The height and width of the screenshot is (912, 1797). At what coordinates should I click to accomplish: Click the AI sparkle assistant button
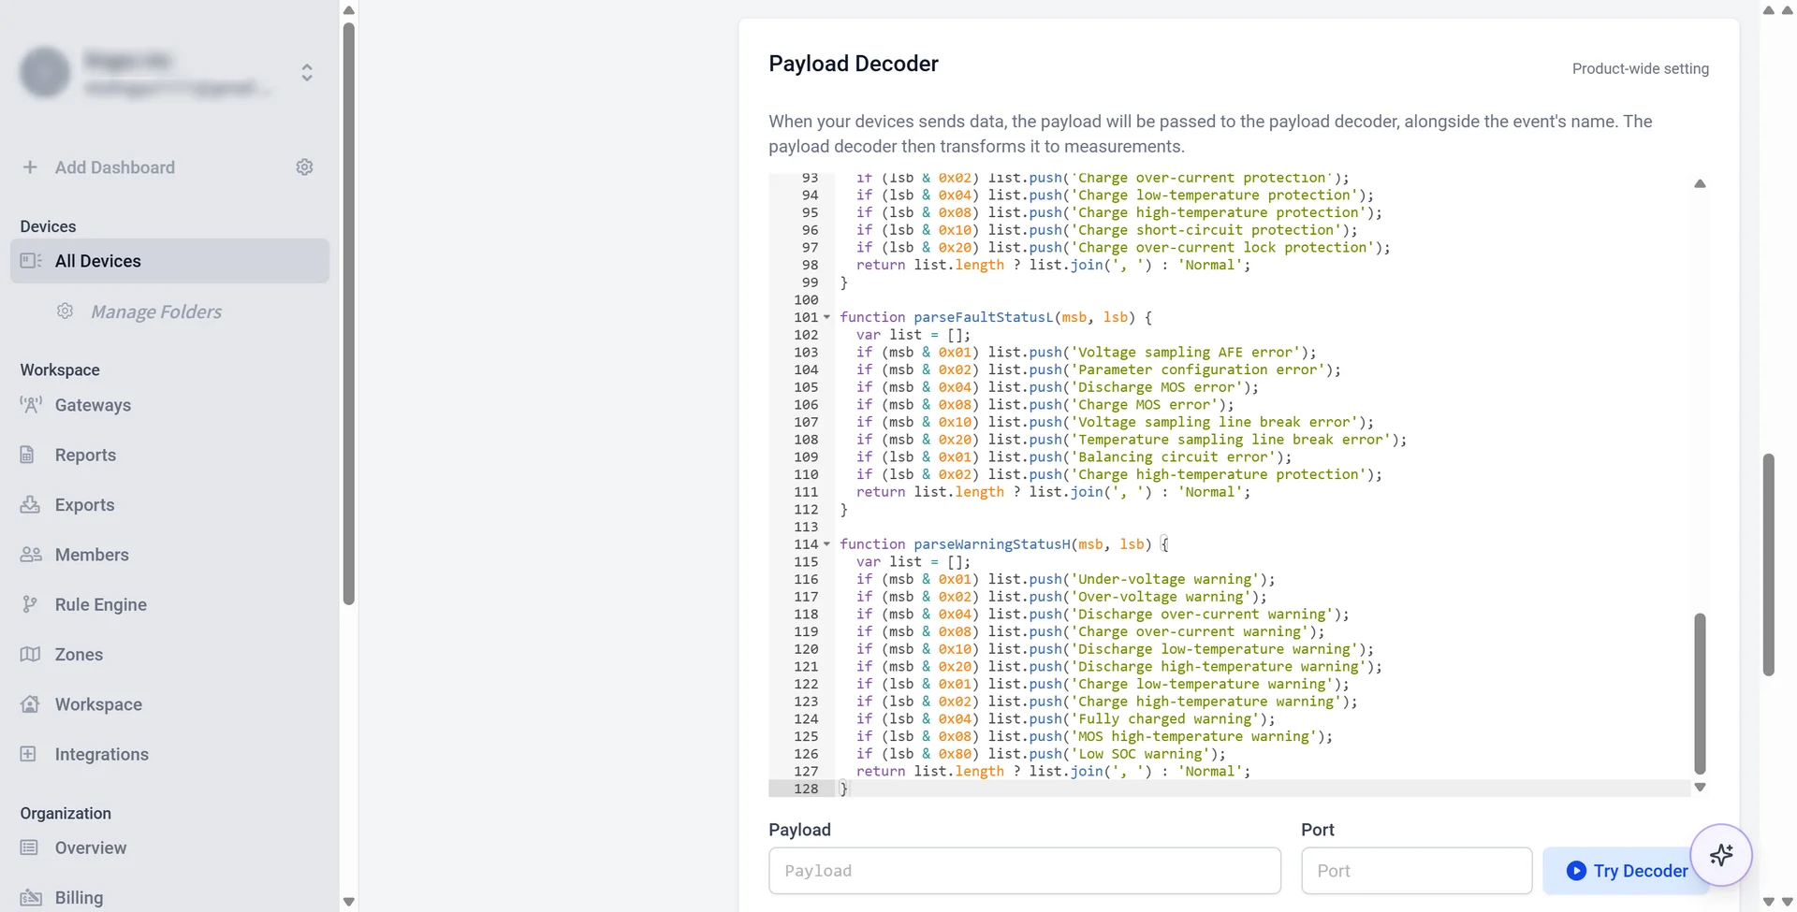click(1720, 855)
